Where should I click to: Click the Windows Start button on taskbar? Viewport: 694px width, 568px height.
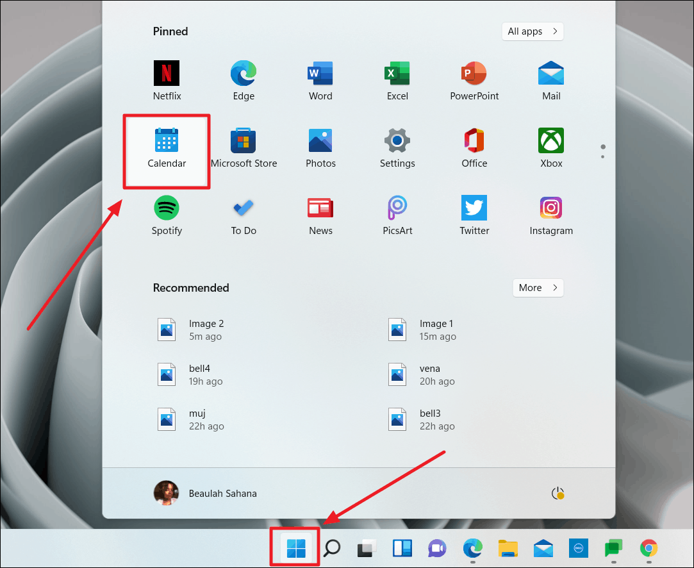pos(296,549)
